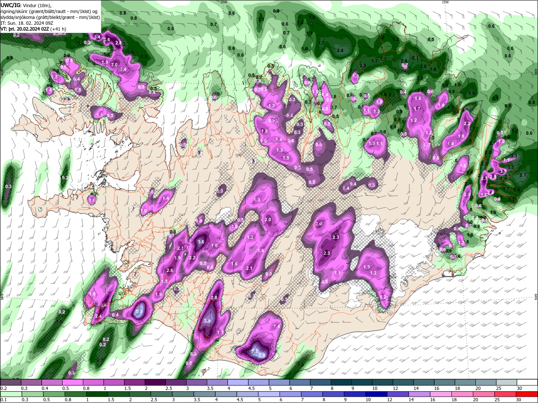
Task: Click the 5.2 precipitation value near south coast
Action: [x=254, y=351]
